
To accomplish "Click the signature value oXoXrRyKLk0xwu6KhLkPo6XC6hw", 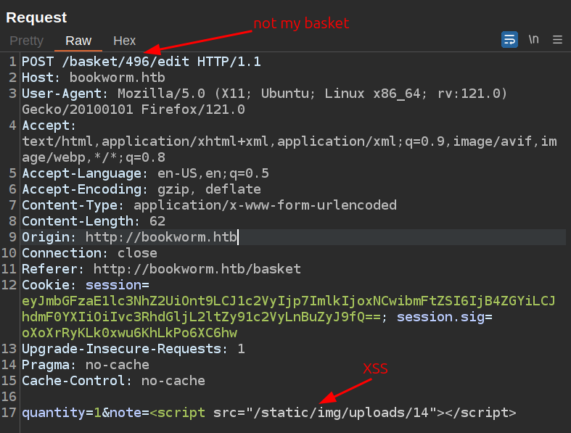I will pyautogui.click(x=130, y=333).
